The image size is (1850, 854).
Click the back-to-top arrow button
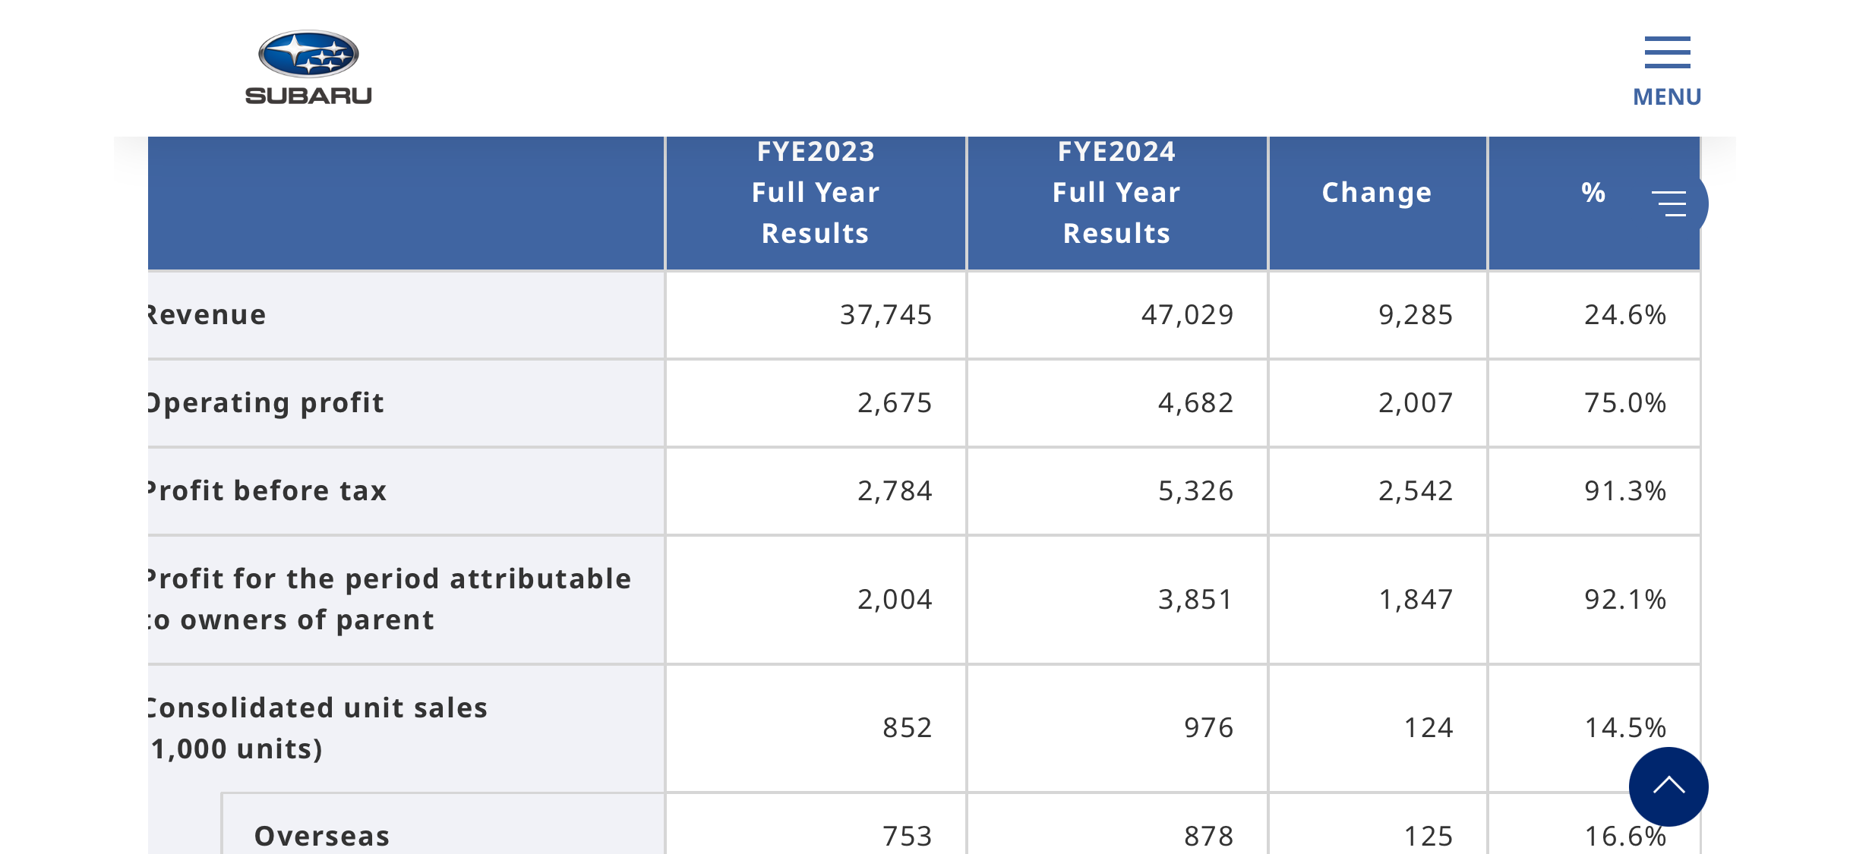click(x=1668, y=786)
